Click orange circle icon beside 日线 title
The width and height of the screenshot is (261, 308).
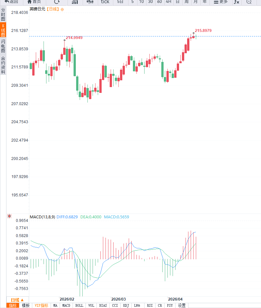click(62, 9)
